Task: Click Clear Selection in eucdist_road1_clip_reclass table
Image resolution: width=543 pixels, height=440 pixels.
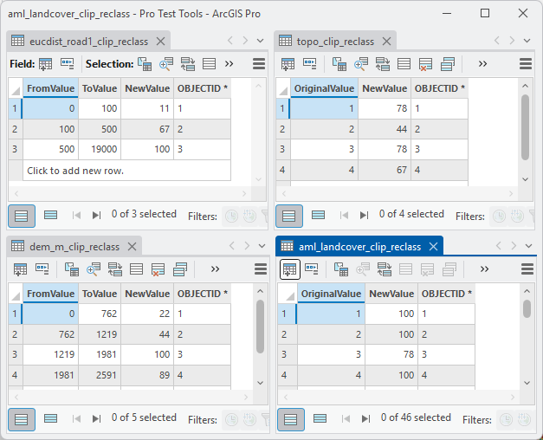Action: tap(210, 64)
